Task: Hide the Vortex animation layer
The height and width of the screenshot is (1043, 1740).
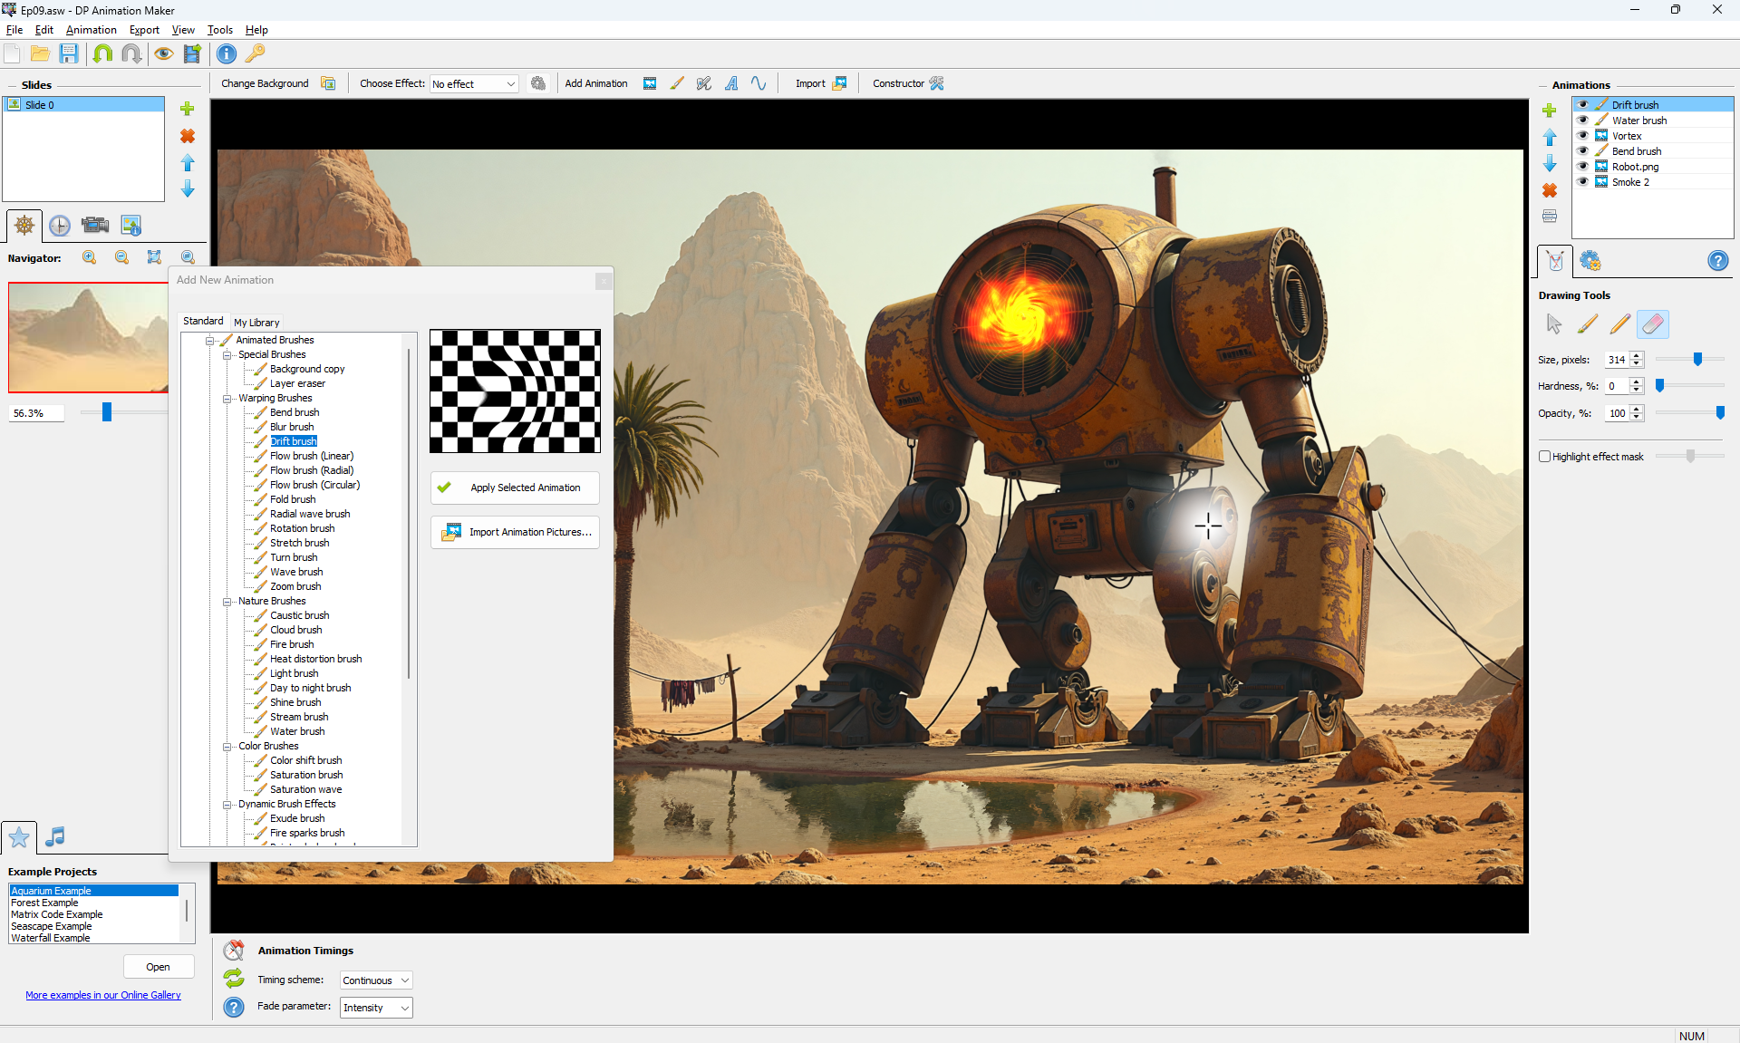Action: [1583, 135]
